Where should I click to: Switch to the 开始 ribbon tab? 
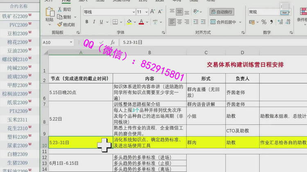pyautogui.click(x=66, y=1)
